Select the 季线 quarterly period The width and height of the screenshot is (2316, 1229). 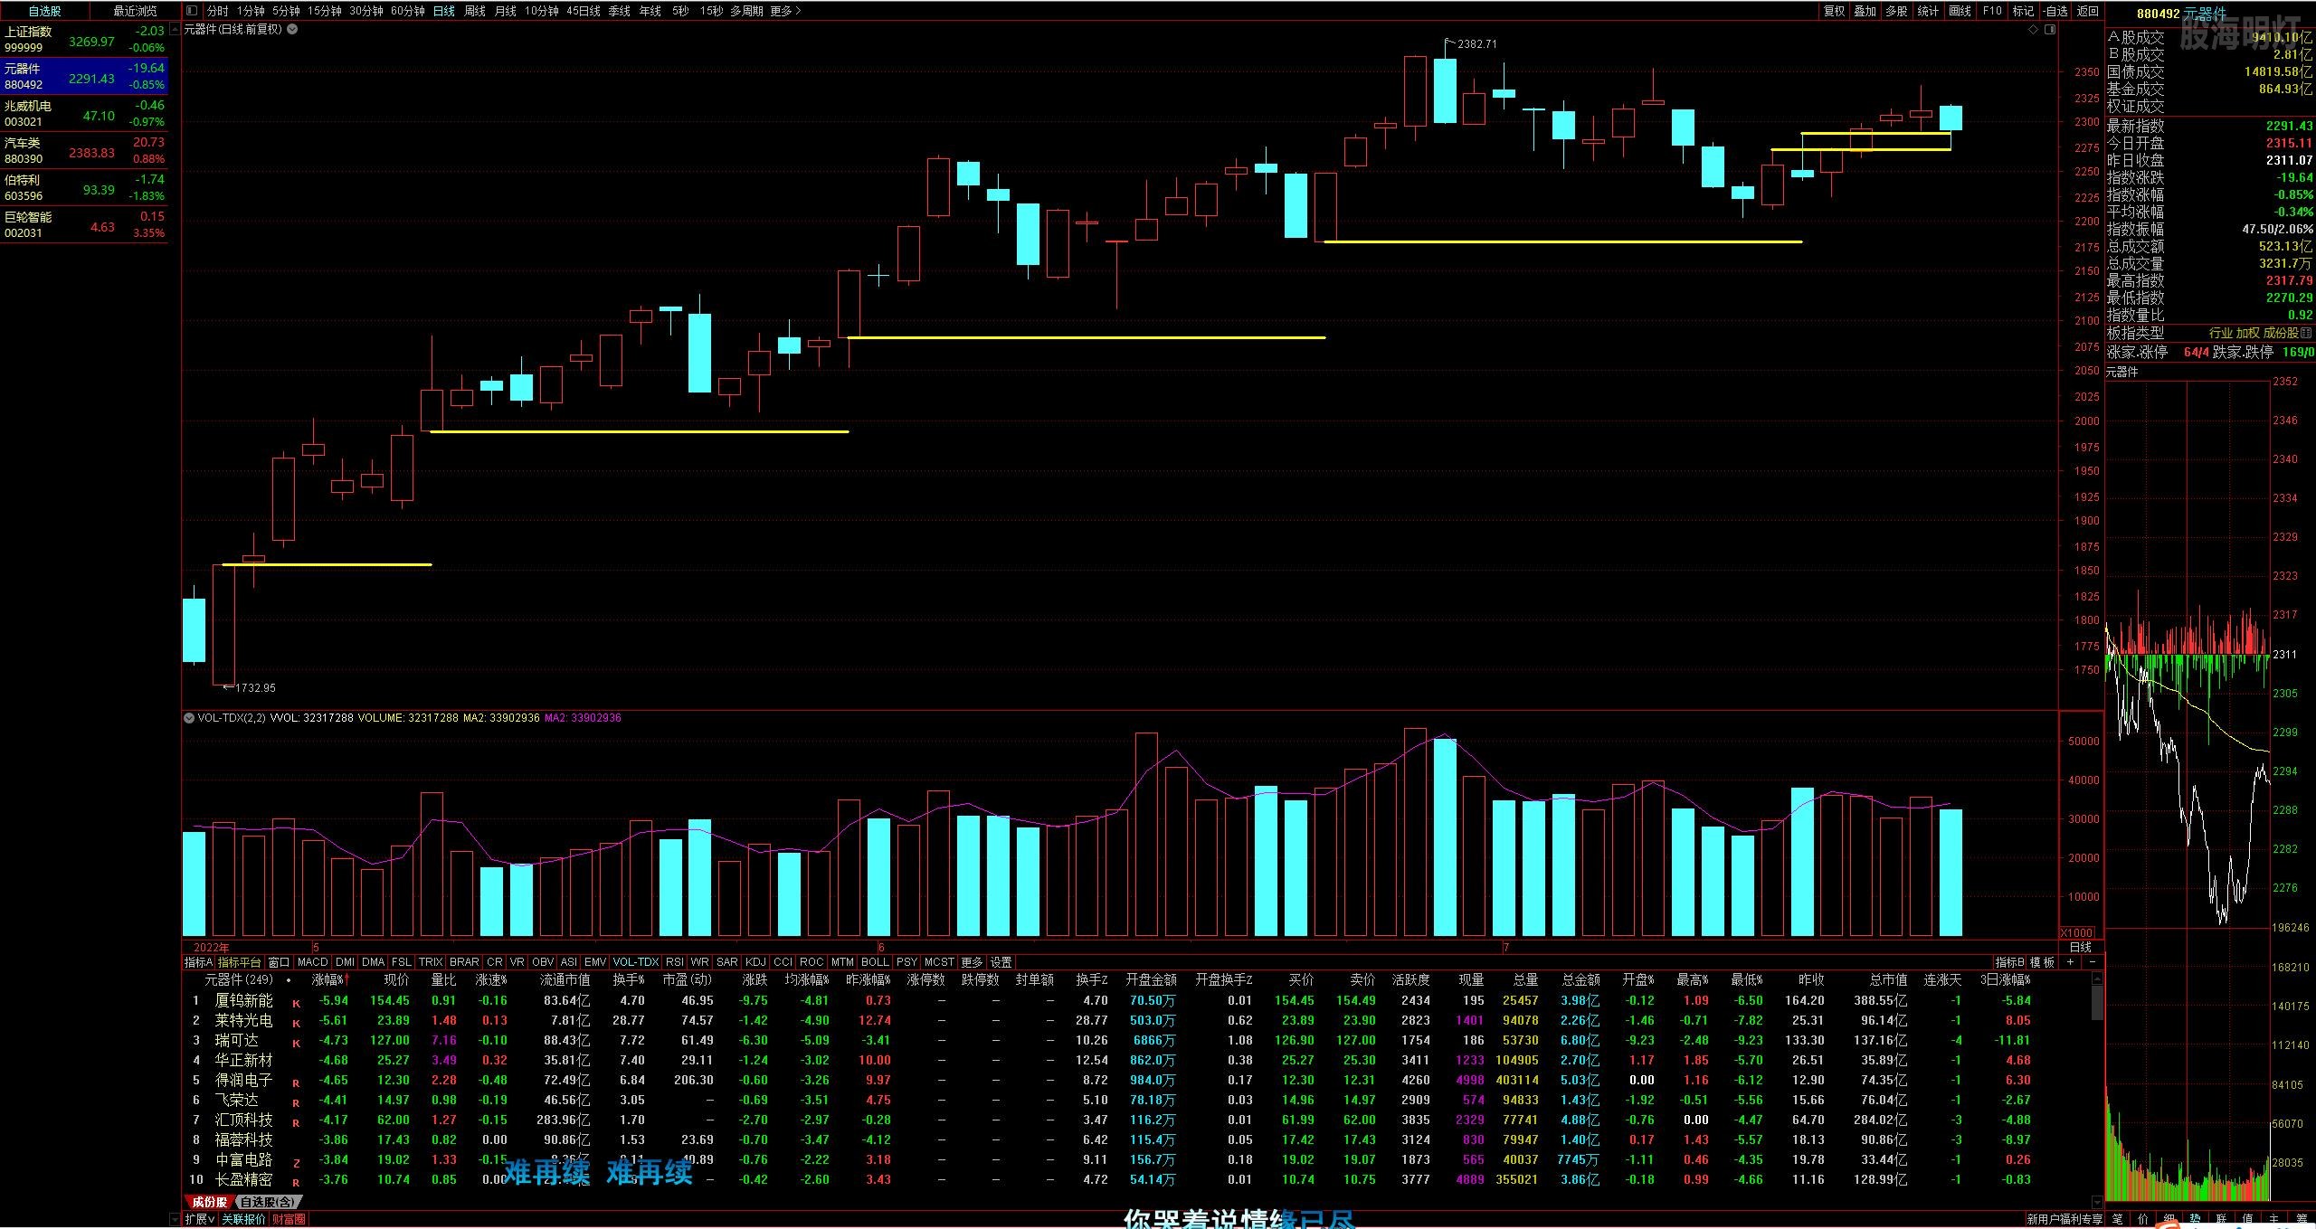point(620,11)
